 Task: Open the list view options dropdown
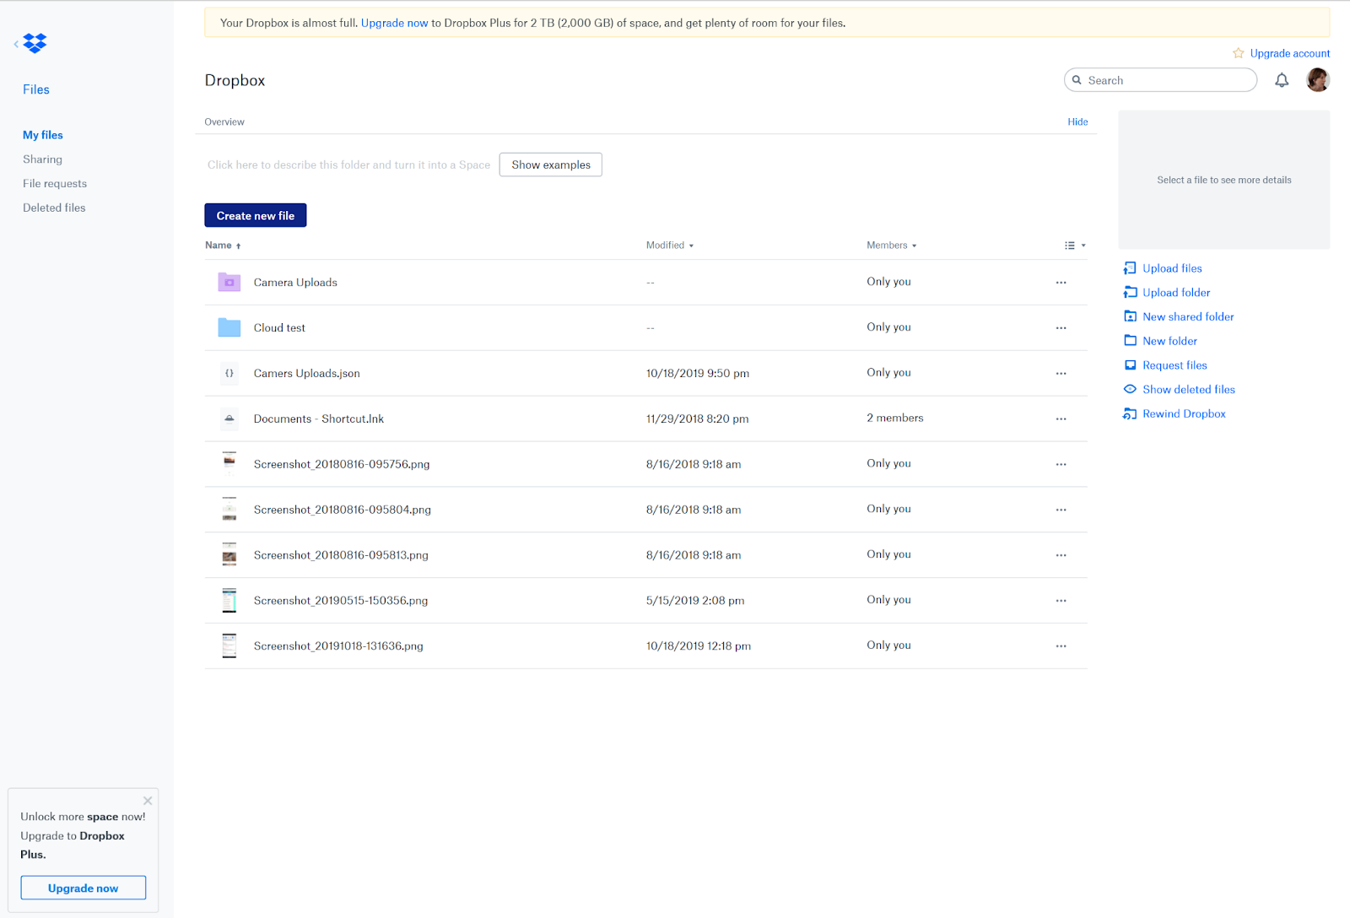coord(1075,246)
